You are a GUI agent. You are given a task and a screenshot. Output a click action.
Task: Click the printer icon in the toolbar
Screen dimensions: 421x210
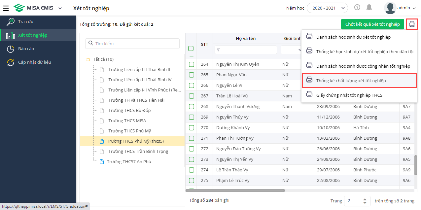pyautogui.click(x=412, y=24)
